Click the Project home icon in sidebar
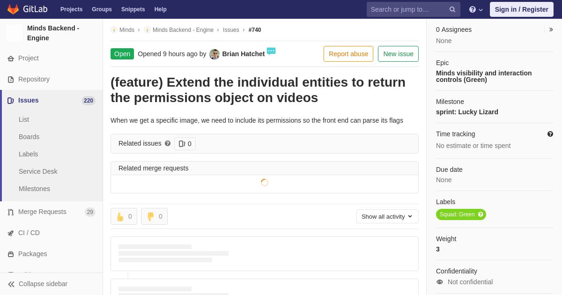 coord(11,59)
